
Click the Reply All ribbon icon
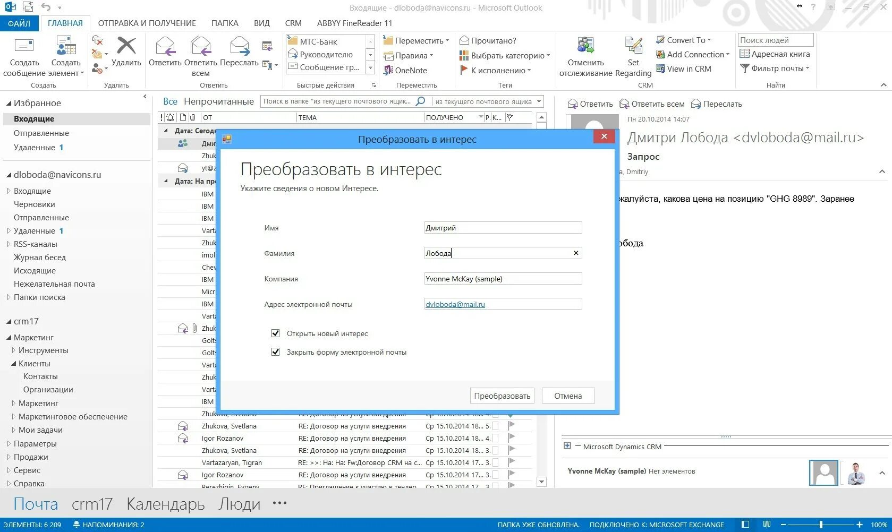(x=201, y=47)
